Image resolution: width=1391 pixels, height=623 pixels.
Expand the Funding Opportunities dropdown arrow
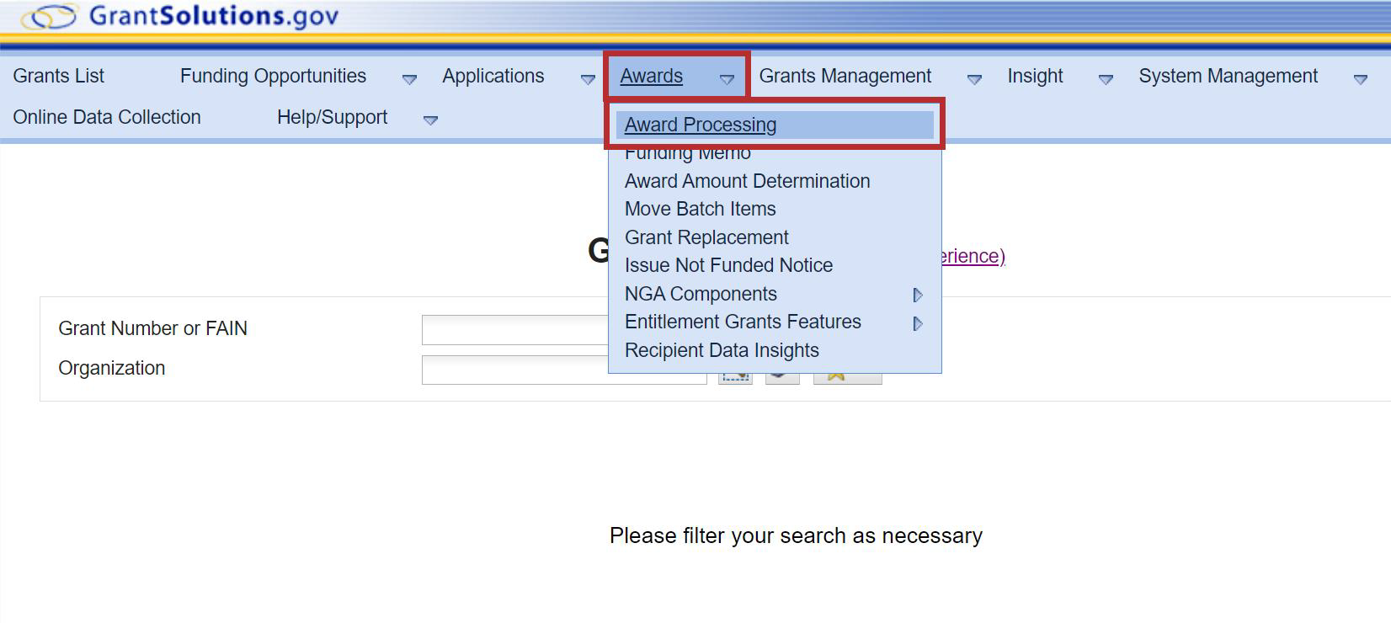409,79
